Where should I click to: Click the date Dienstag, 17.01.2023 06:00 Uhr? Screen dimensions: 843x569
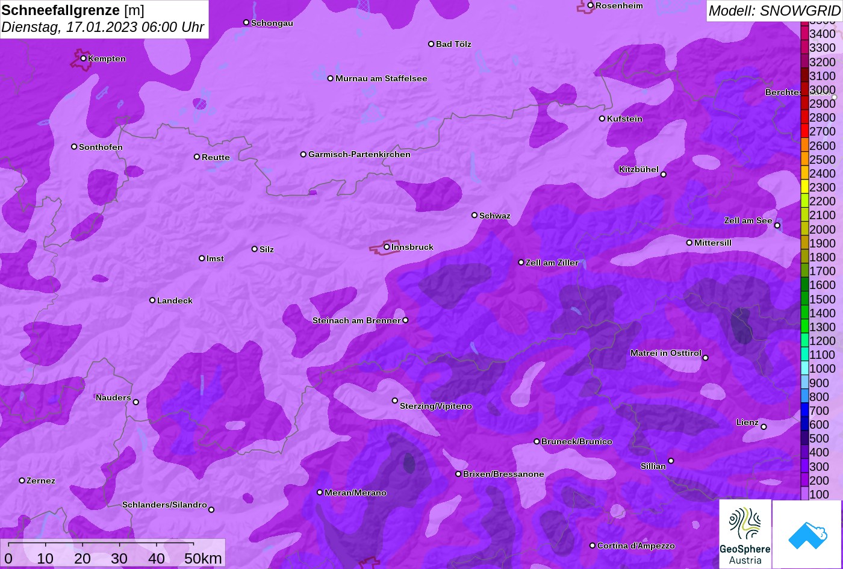(x=103, y=27)
